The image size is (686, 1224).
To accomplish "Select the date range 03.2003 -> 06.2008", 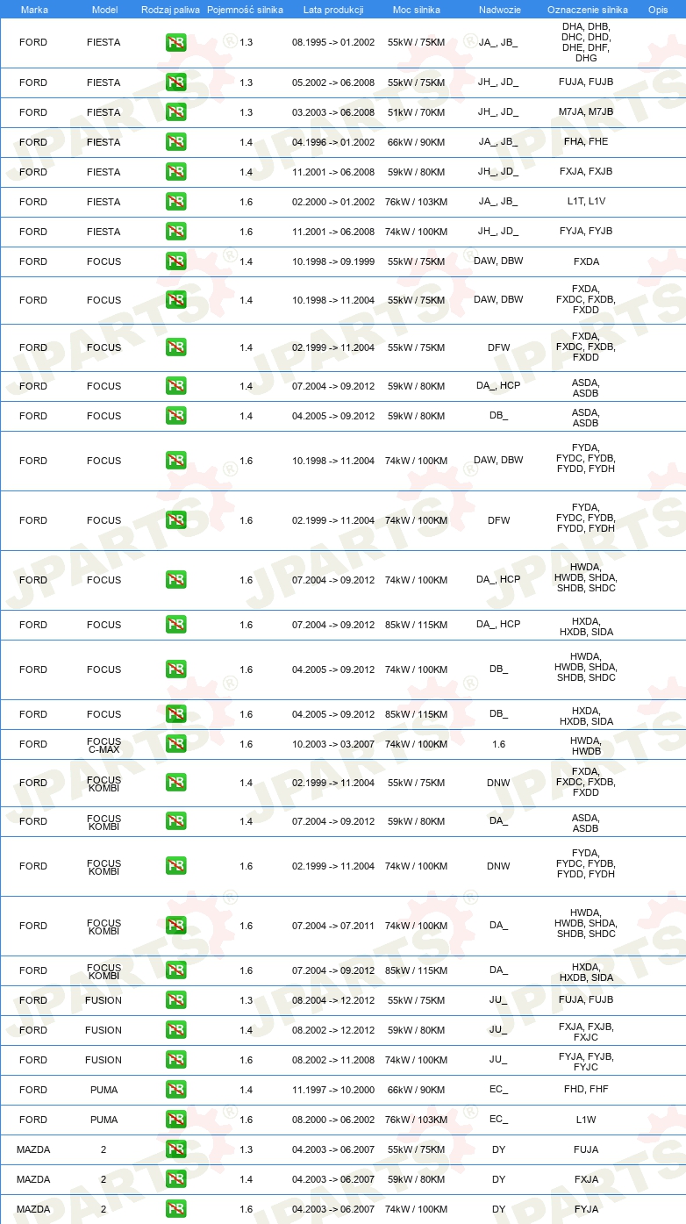I will (x=333, y=112).
